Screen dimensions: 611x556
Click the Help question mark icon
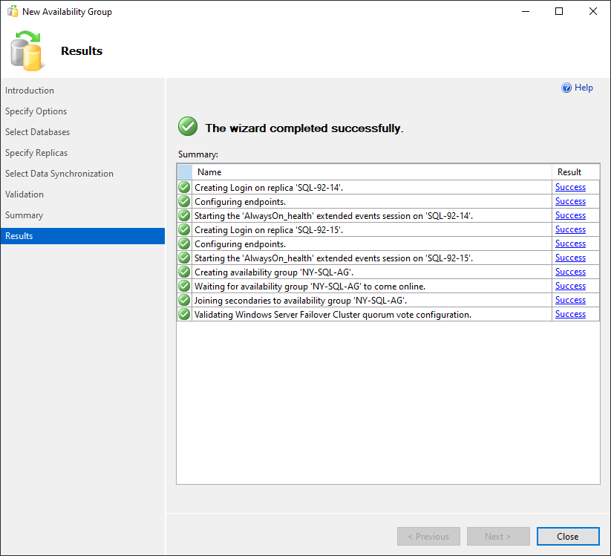pos(566,88)
